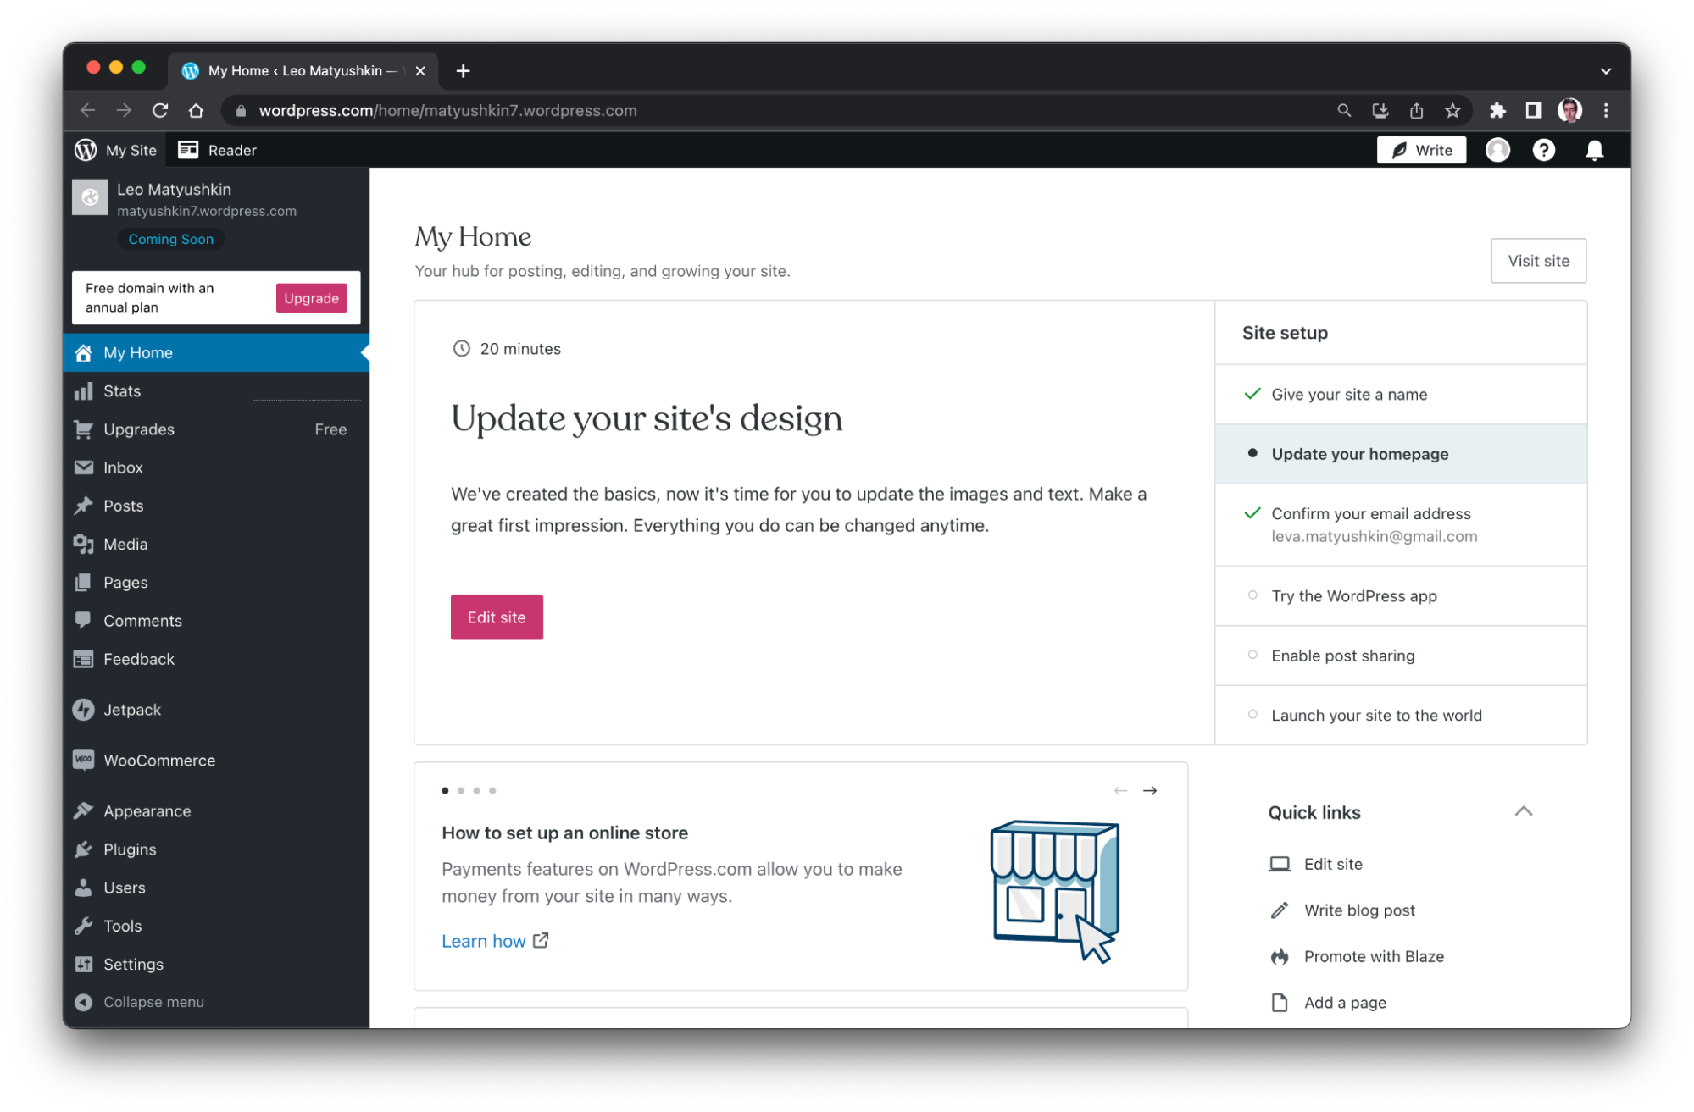Image resolution: width=1694 pixels, height=1112 pixels.
Task: Click the Coming Soon badge
Action: (170, 239)
